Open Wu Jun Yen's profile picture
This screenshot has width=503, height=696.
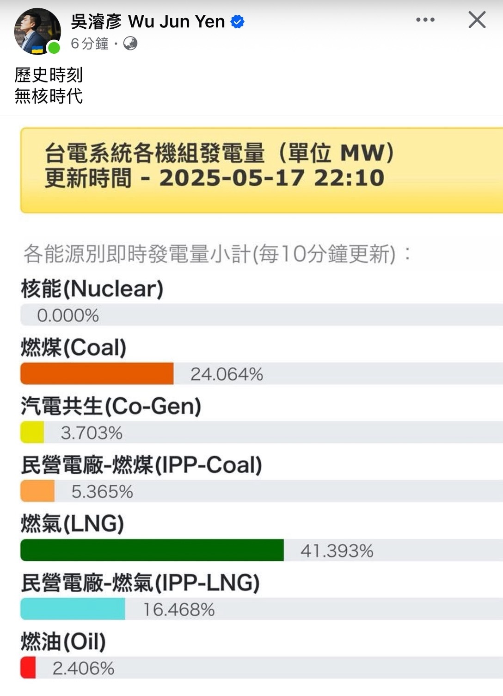click(x=37, y=31)
